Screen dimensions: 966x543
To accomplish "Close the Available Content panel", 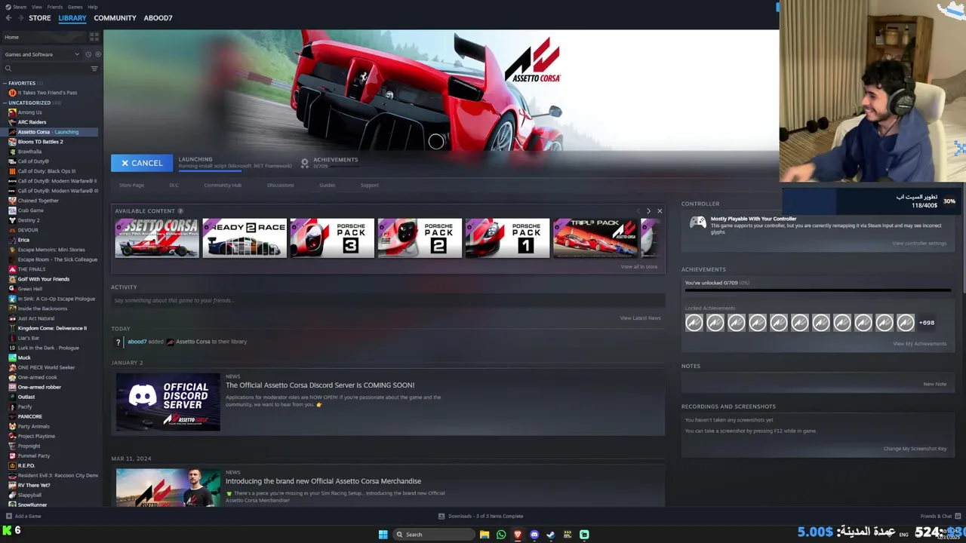I will 660,211.
